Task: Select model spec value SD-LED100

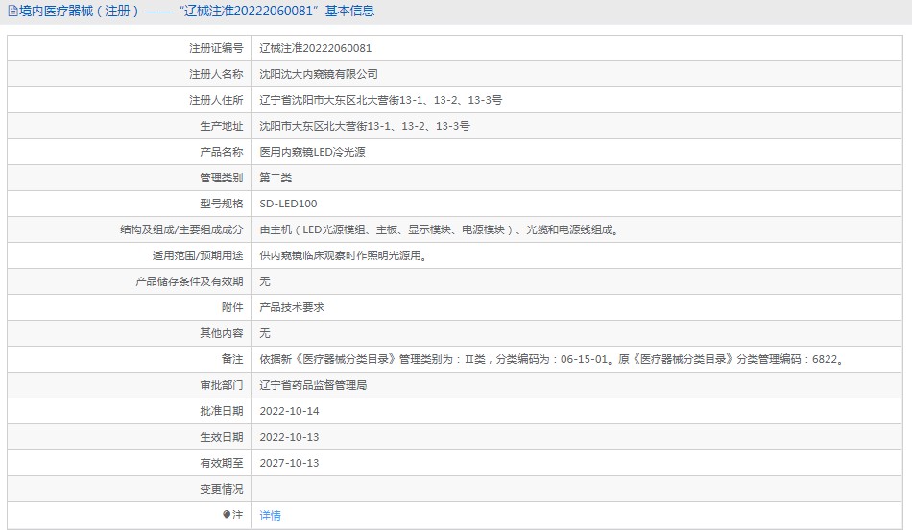Action: tap(289, 204)
